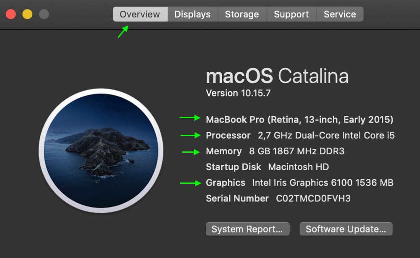Click the Software Update... button

coord(346,229)
